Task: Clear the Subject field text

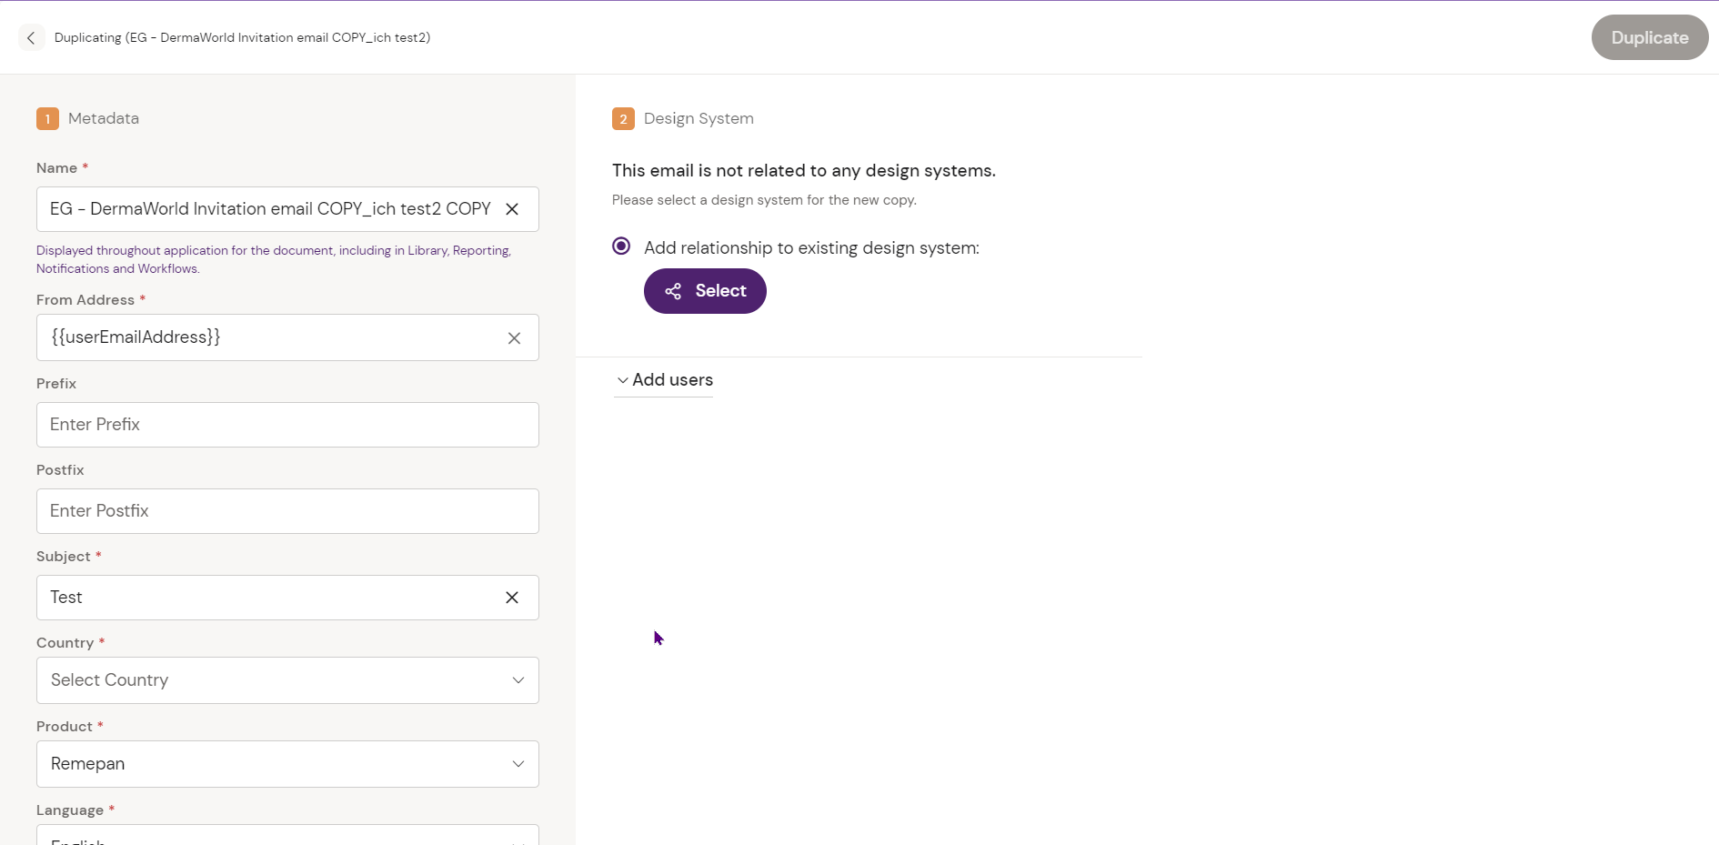Action: pos(512,598)
